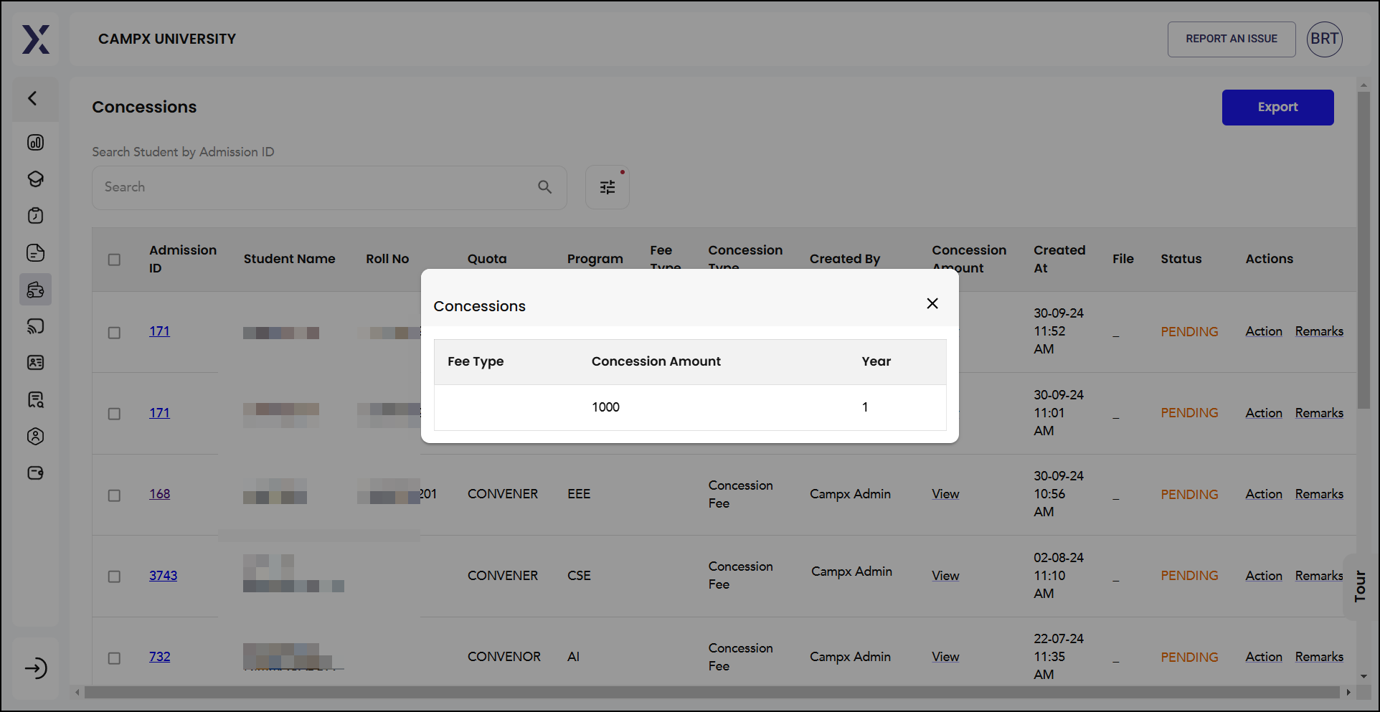Click PENDING status in 11:52 AM row

[x=1189, y=332]
